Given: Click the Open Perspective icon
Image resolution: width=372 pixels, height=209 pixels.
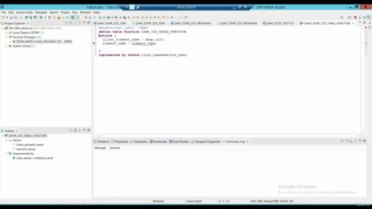Looking at the screenshot, I should coord(349,17).
